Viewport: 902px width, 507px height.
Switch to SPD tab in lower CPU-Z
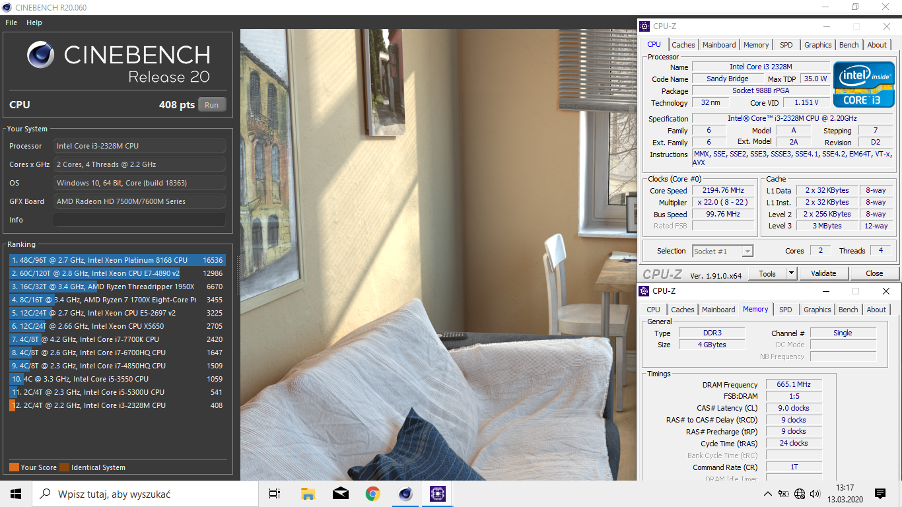coord(786,310)
